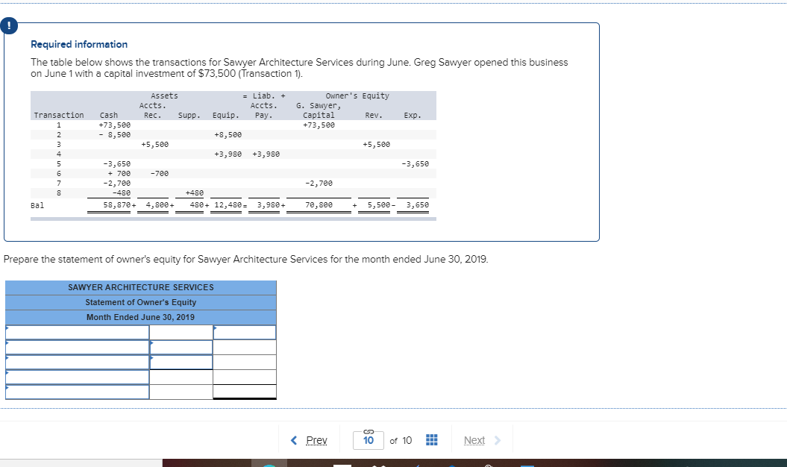Select the page number box showing 10
Screen dimensions: 787x467
tap(368, 441)
